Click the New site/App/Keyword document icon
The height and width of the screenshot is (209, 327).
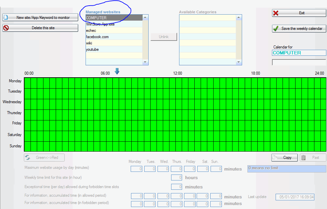(5, 17)
